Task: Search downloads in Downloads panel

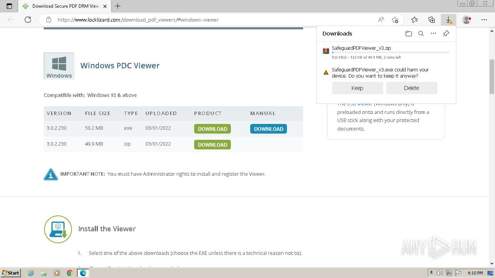Action: 421,34
